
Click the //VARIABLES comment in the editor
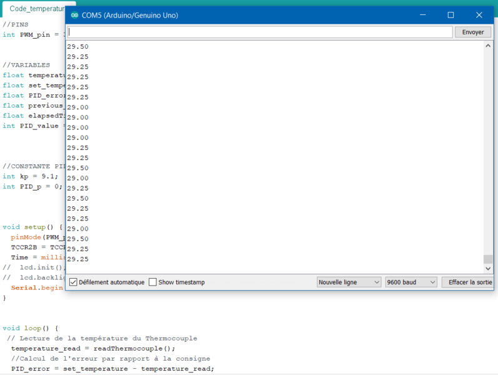coord(26,65)
